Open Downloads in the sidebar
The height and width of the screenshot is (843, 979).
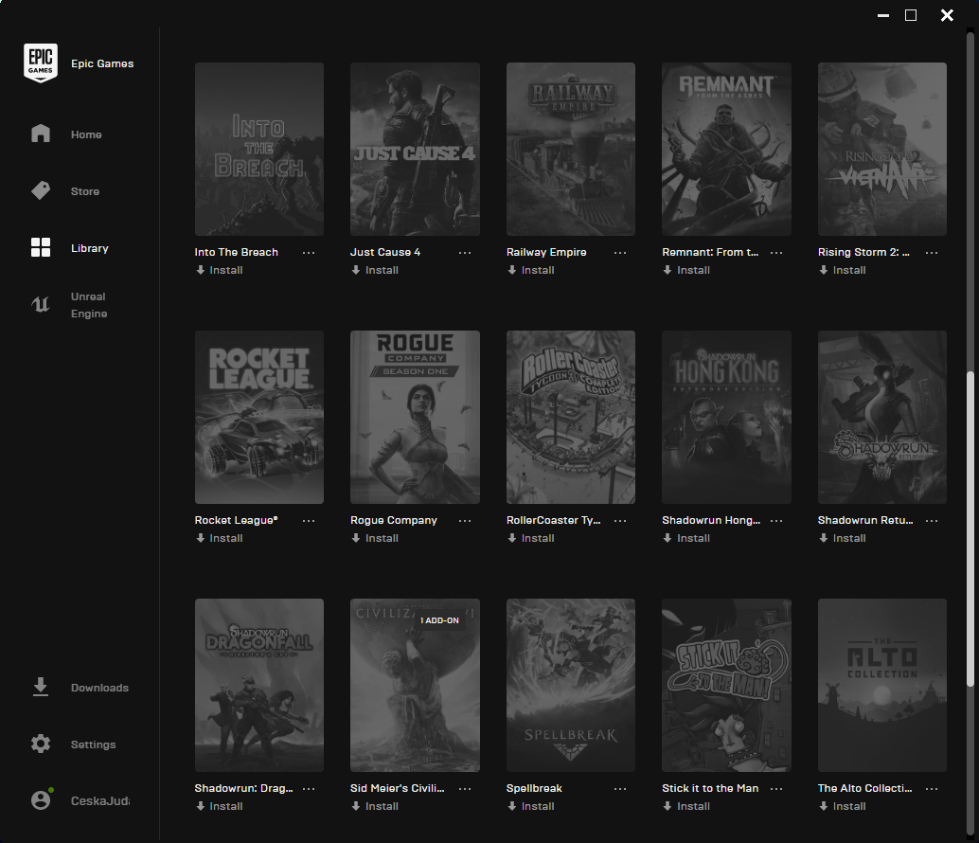(99, 688)
